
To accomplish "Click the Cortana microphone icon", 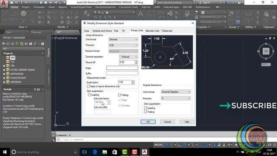I will click(75, 152).
